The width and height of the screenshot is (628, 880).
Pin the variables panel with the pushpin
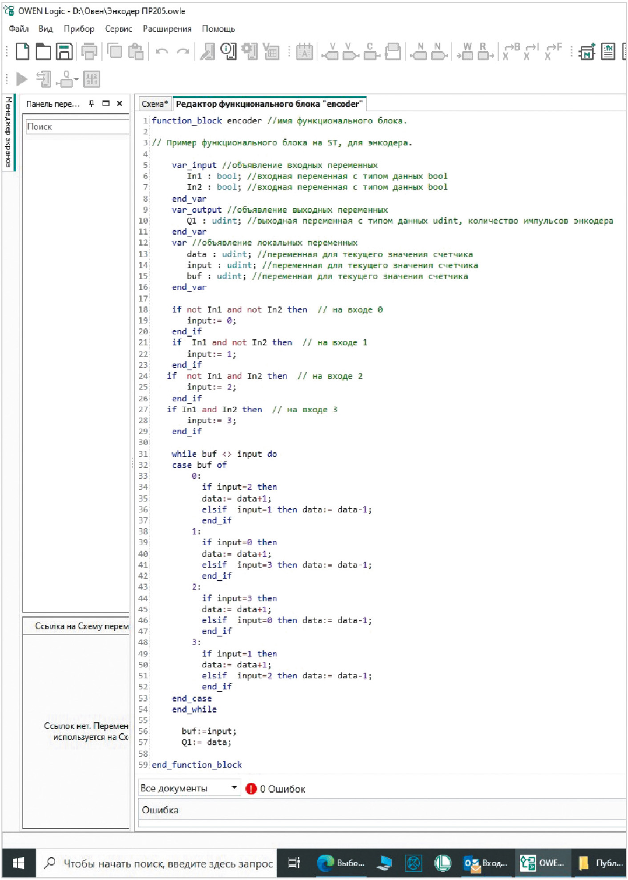pos(92,104)
